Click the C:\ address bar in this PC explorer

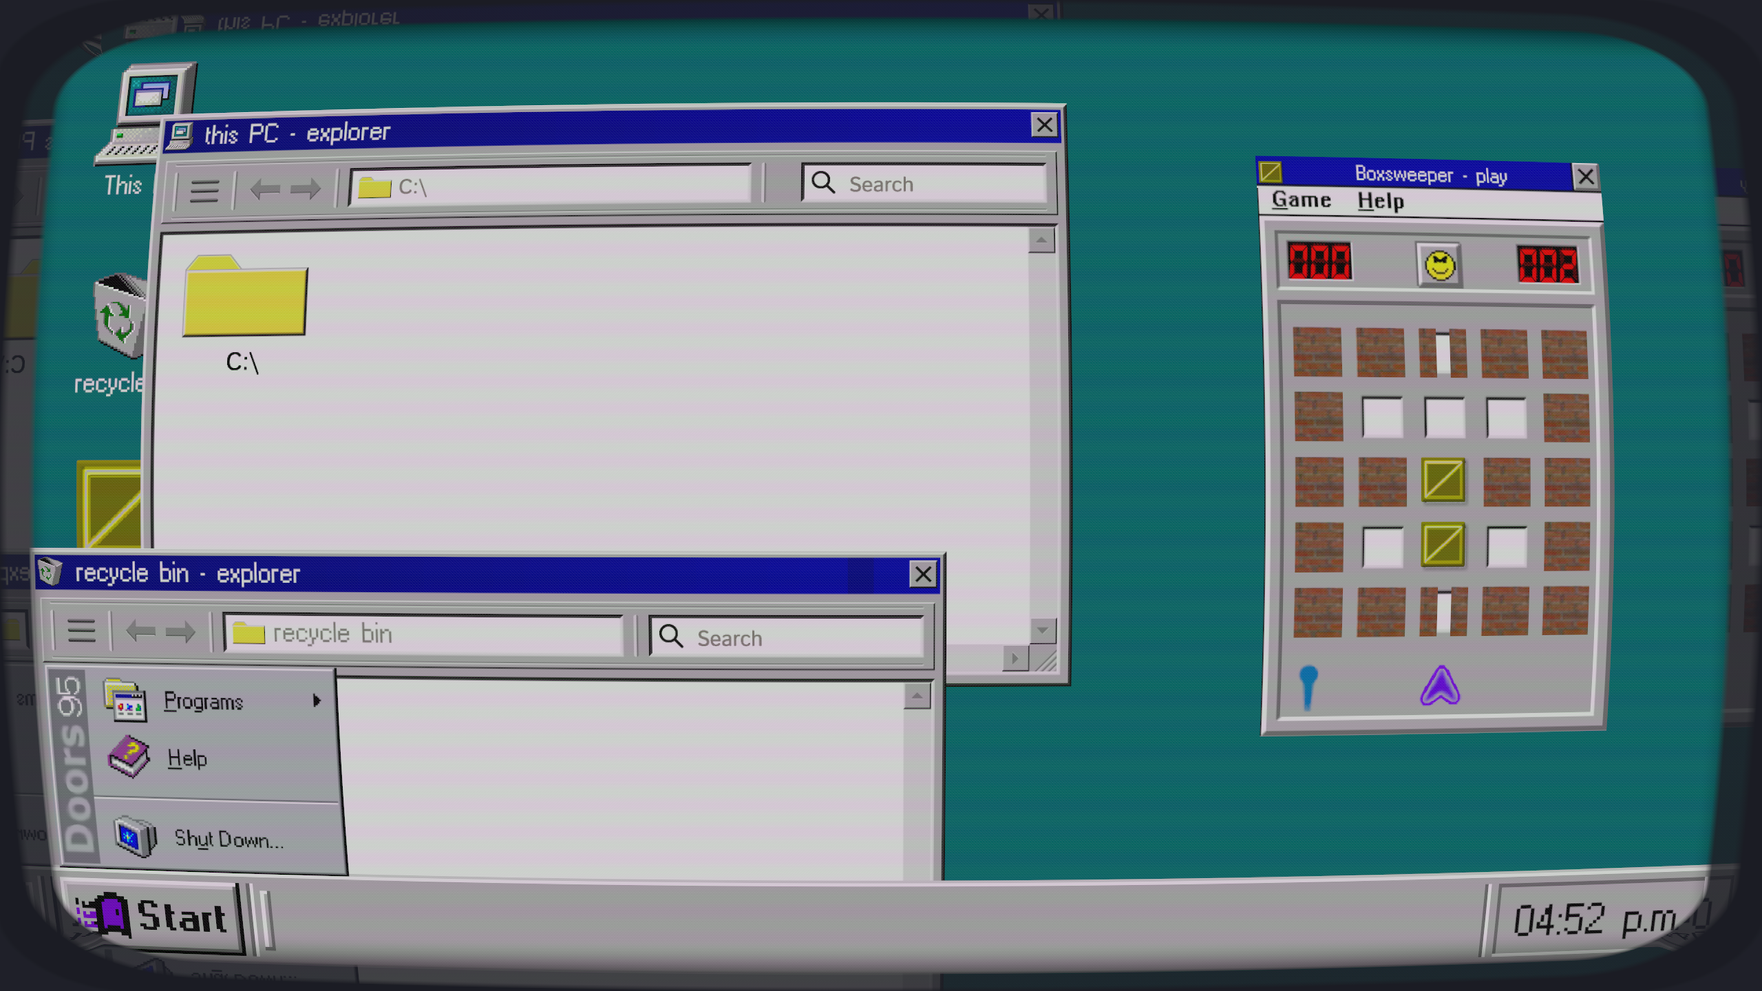pyautogui.click(x=551, y=186)
